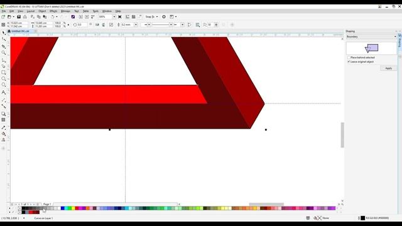Select the Ellipse tool in the toolbox
Viewport: 402px width, 226px height.
click(x=4, y=78)
